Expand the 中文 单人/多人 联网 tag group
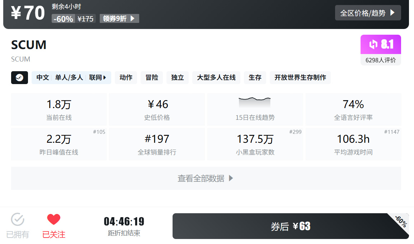 click(71, 78)
